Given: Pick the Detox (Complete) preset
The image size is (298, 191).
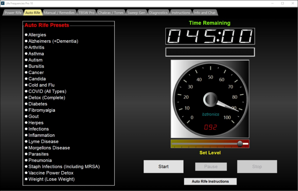Looking at the screenshot, I should click(26, 97).
